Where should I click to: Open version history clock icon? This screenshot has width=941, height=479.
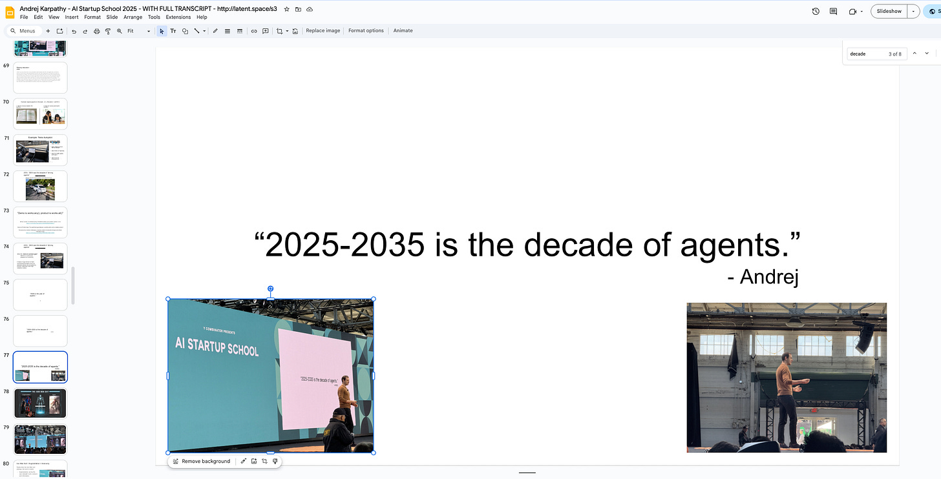pos(816,12)
